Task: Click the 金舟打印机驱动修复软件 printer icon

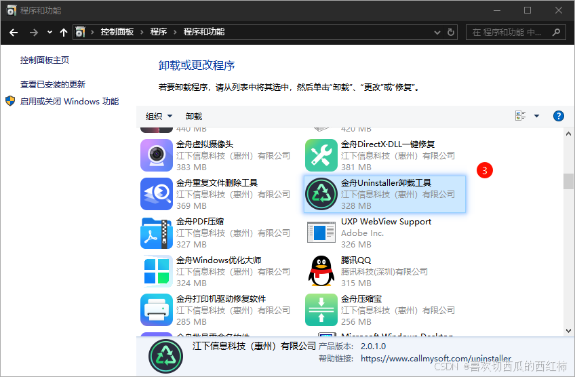Action: point(157,310)
